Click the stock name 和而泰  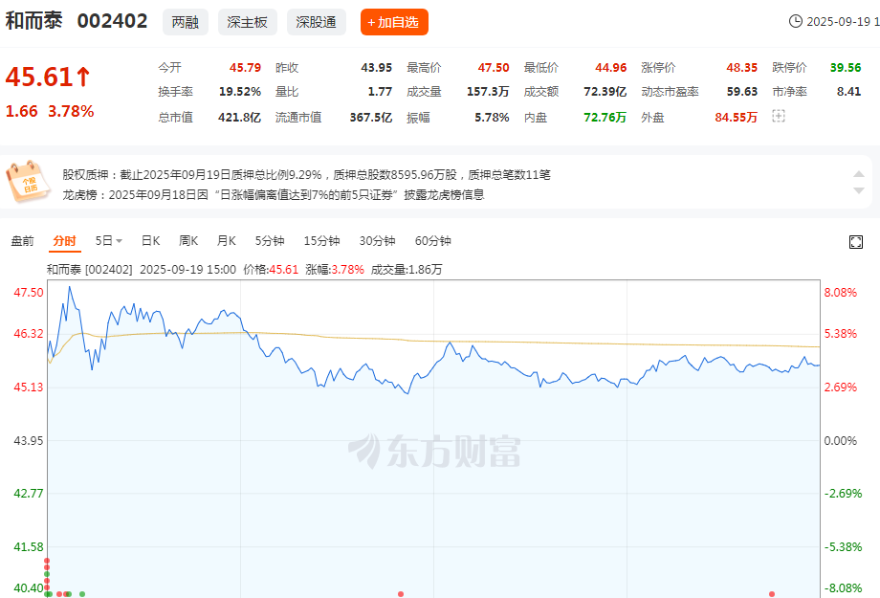33,21
